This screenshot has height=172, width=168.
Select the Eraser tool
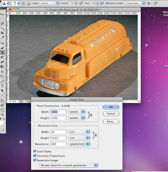pyautogui.click(x=2, y=61)
